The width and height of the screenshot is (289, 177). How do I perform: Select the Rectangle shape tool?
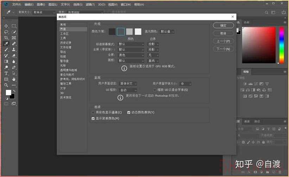point(6,79)
